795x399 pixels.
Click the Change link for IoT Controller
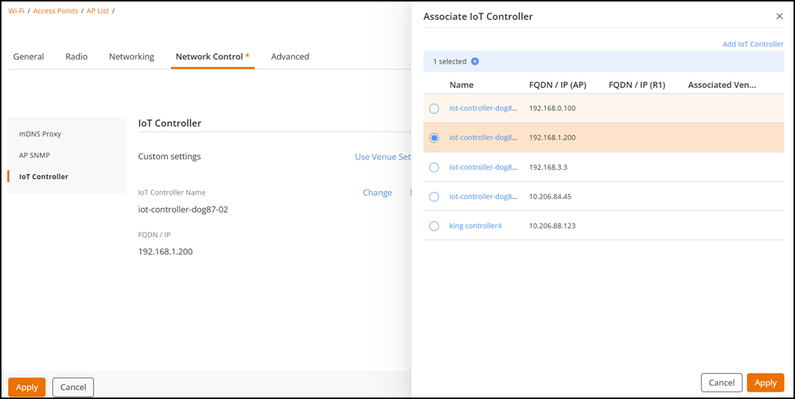point(377,193)
